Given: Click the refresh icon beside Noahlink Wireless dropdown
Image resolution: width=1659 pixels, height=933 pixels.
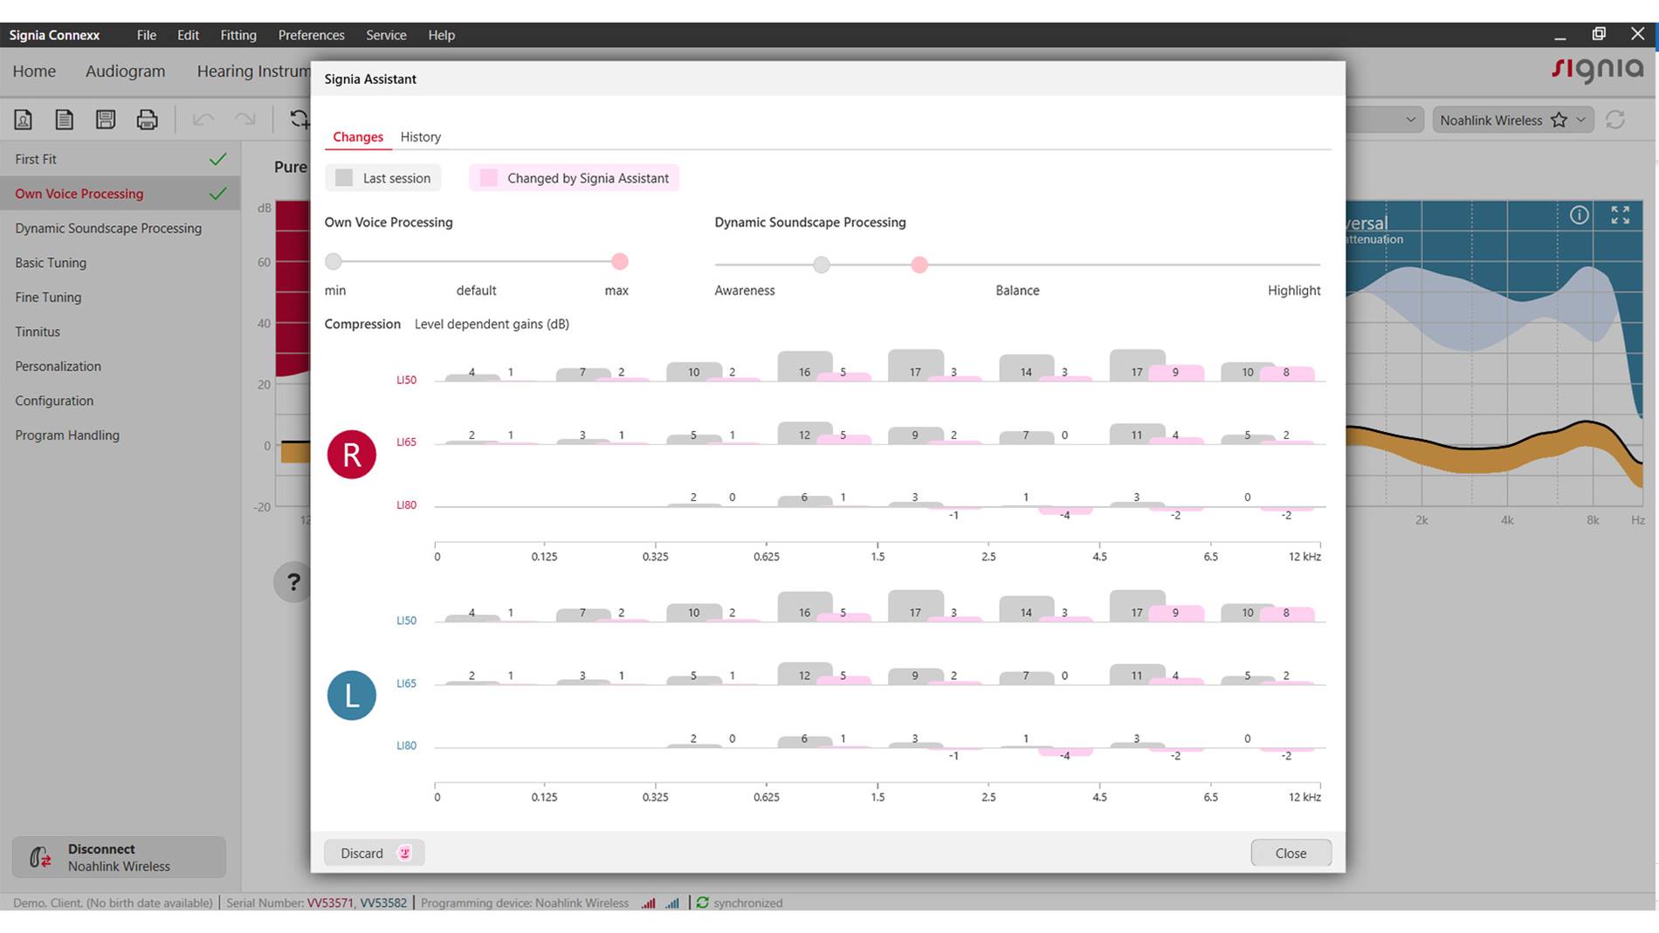Looking at the screenshot, I should point(1615,120).
